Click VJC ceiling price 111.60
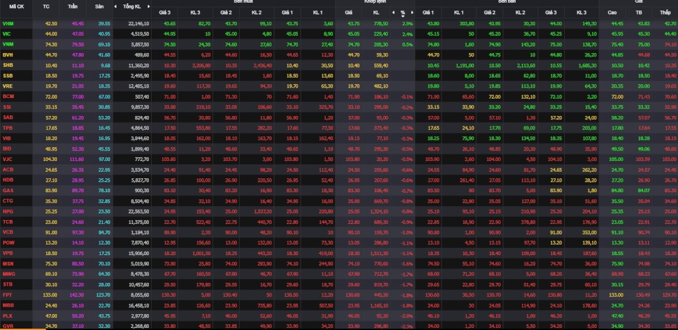This screenshot has width=678, height=330. point(76,159)
